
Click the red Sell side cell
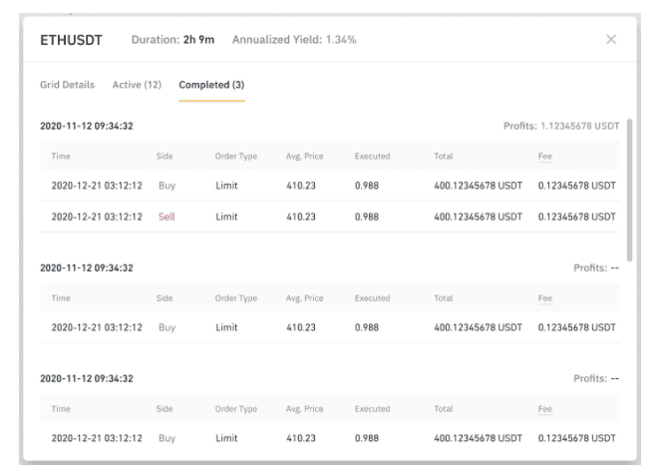click(x=166, y=217)
